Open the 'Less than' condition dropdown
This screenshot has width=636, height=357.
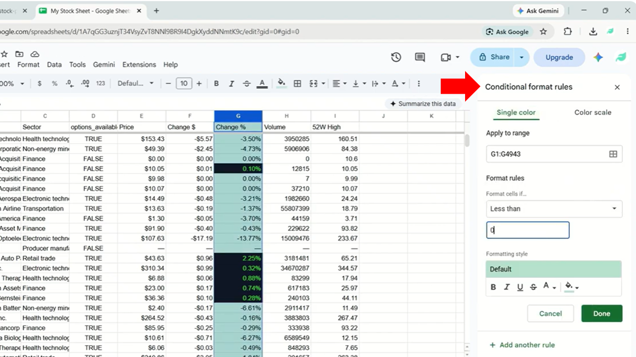(554, 209)
